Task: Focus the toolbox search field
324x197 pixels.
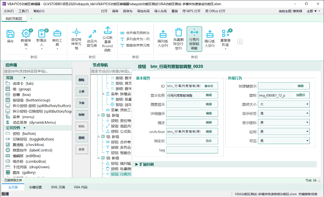Action: 38,71
